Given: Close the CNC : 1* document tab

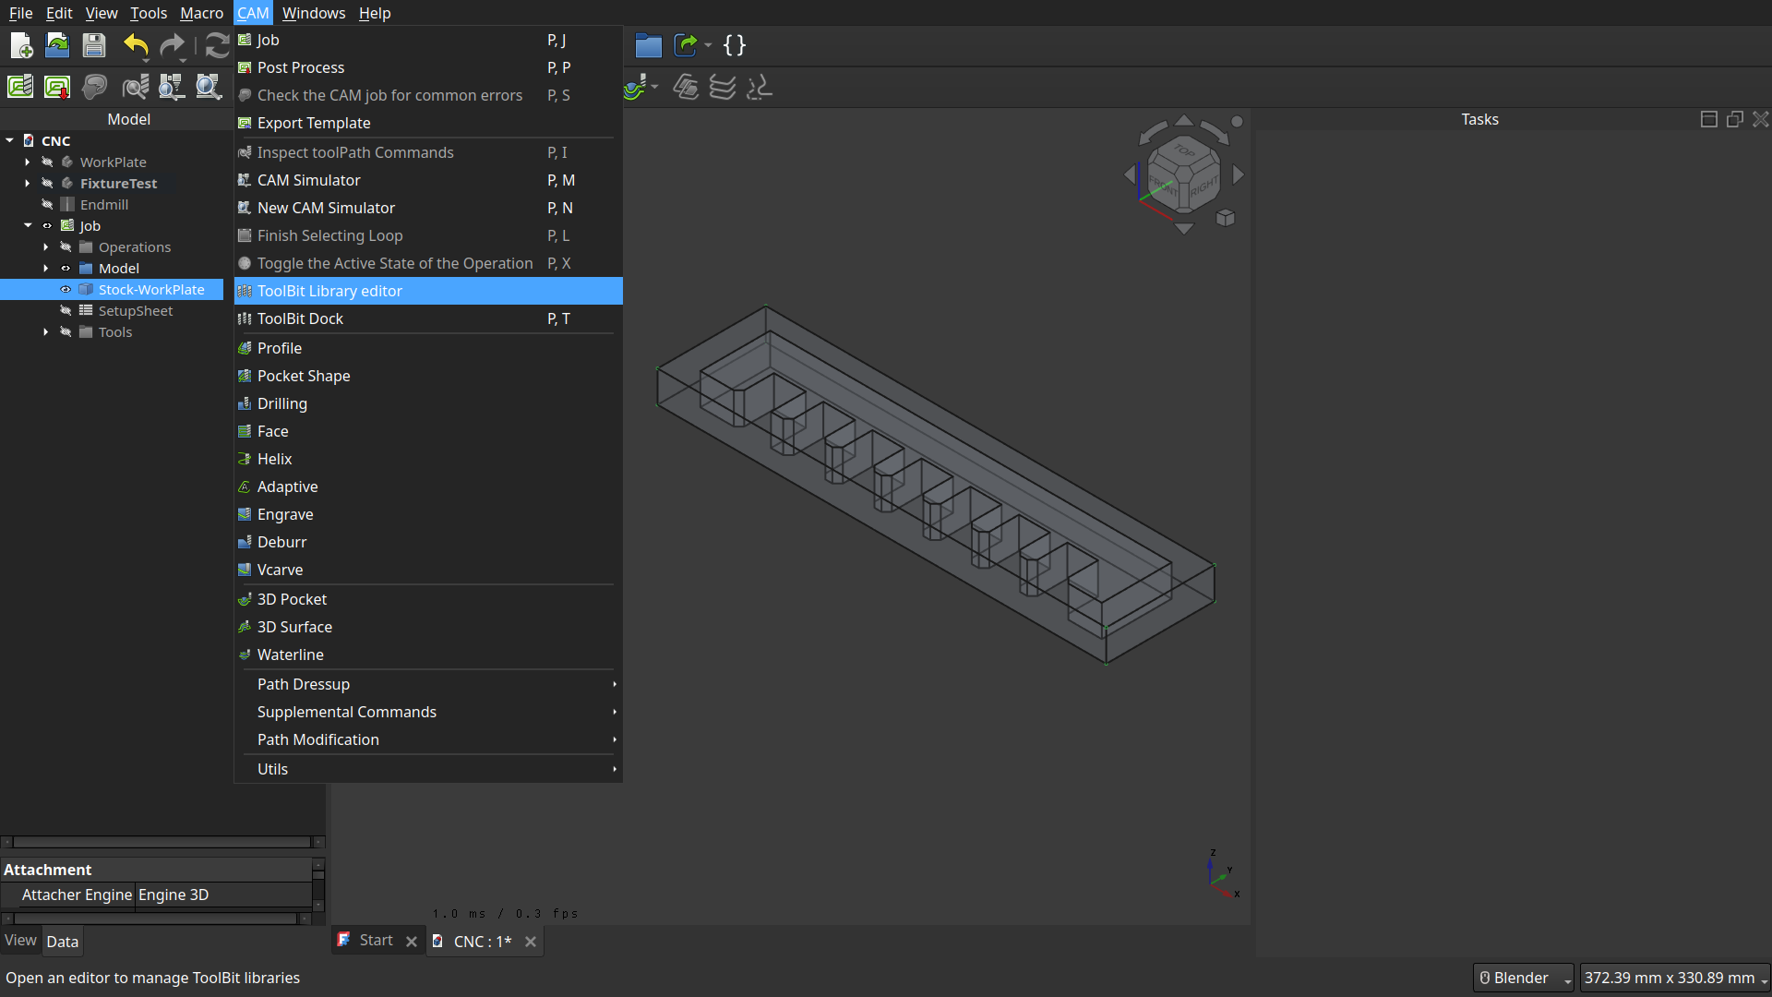Looking at the screenshot, I should coord(531,942).
